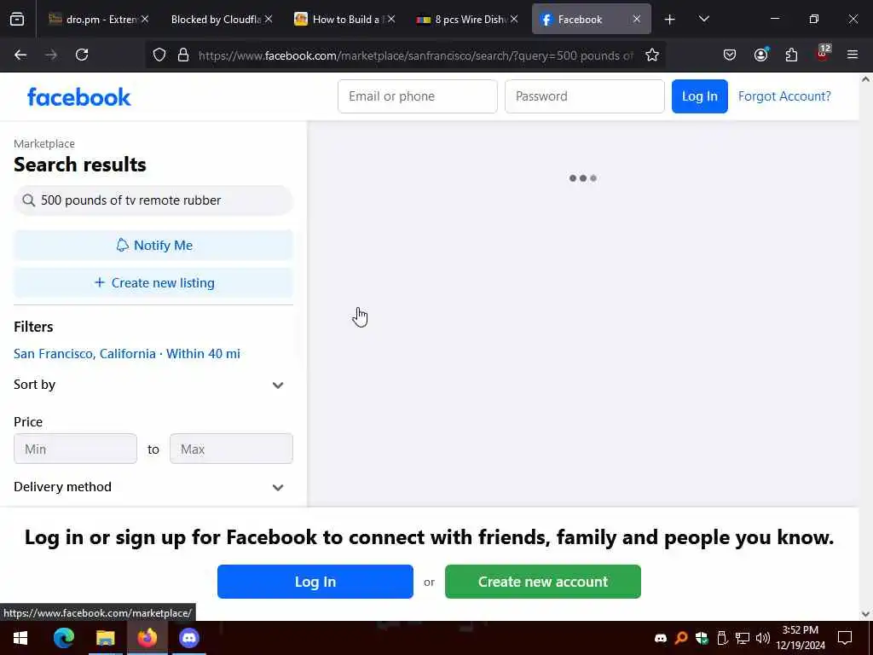Click Create new account button
The width and height of the screenshot is (873, 655).
543,582
